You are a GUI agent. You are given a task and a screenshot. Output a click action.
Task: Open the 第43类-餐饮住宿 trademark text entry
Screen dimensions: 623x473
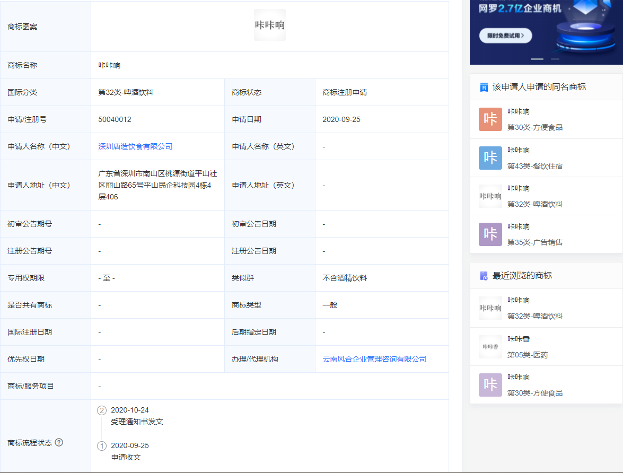[x=534, y=166]
